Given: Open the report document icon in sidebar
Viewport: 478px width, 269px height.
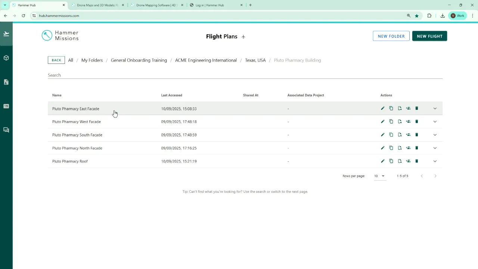Looking at the screenshot, I should click(x=6, y=82).
